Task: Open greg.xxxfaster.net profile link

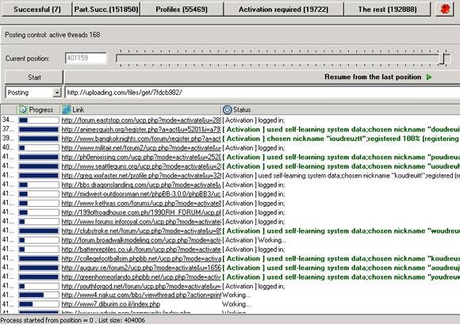Action: click(141, 176)
